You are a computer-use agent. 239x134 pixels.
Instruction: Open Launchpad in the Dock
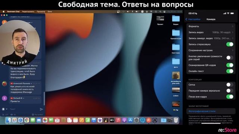[15, 120]
